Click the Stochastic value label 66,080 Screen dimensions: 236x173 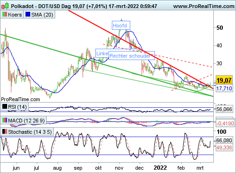point(224,140)
